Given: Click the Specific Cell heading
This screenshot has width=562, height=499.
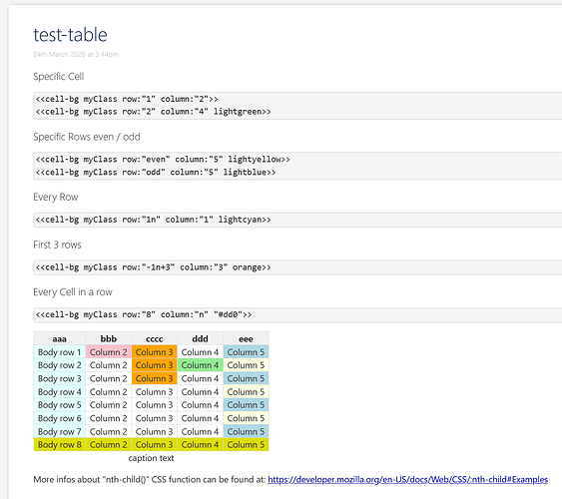Looking at the screenshot, I should 59,77.
